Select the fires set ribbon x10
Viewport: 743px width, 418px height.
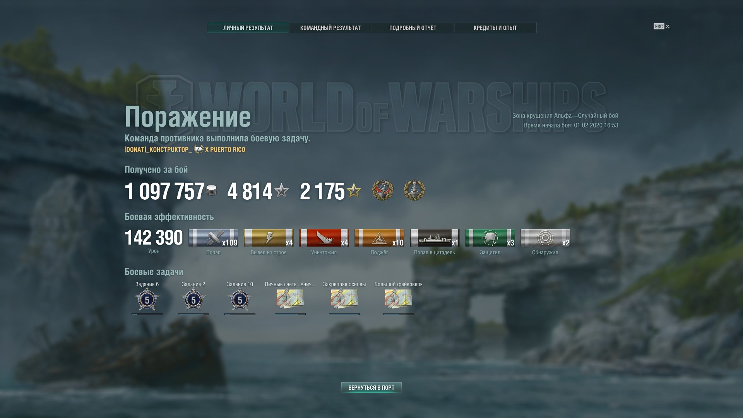pyautogui.click(x=379, y=238)
